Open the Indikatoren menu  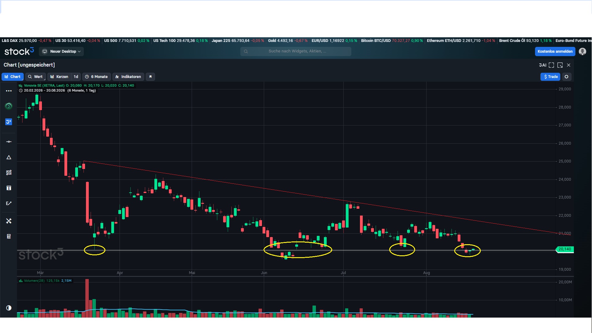(128, 77)
